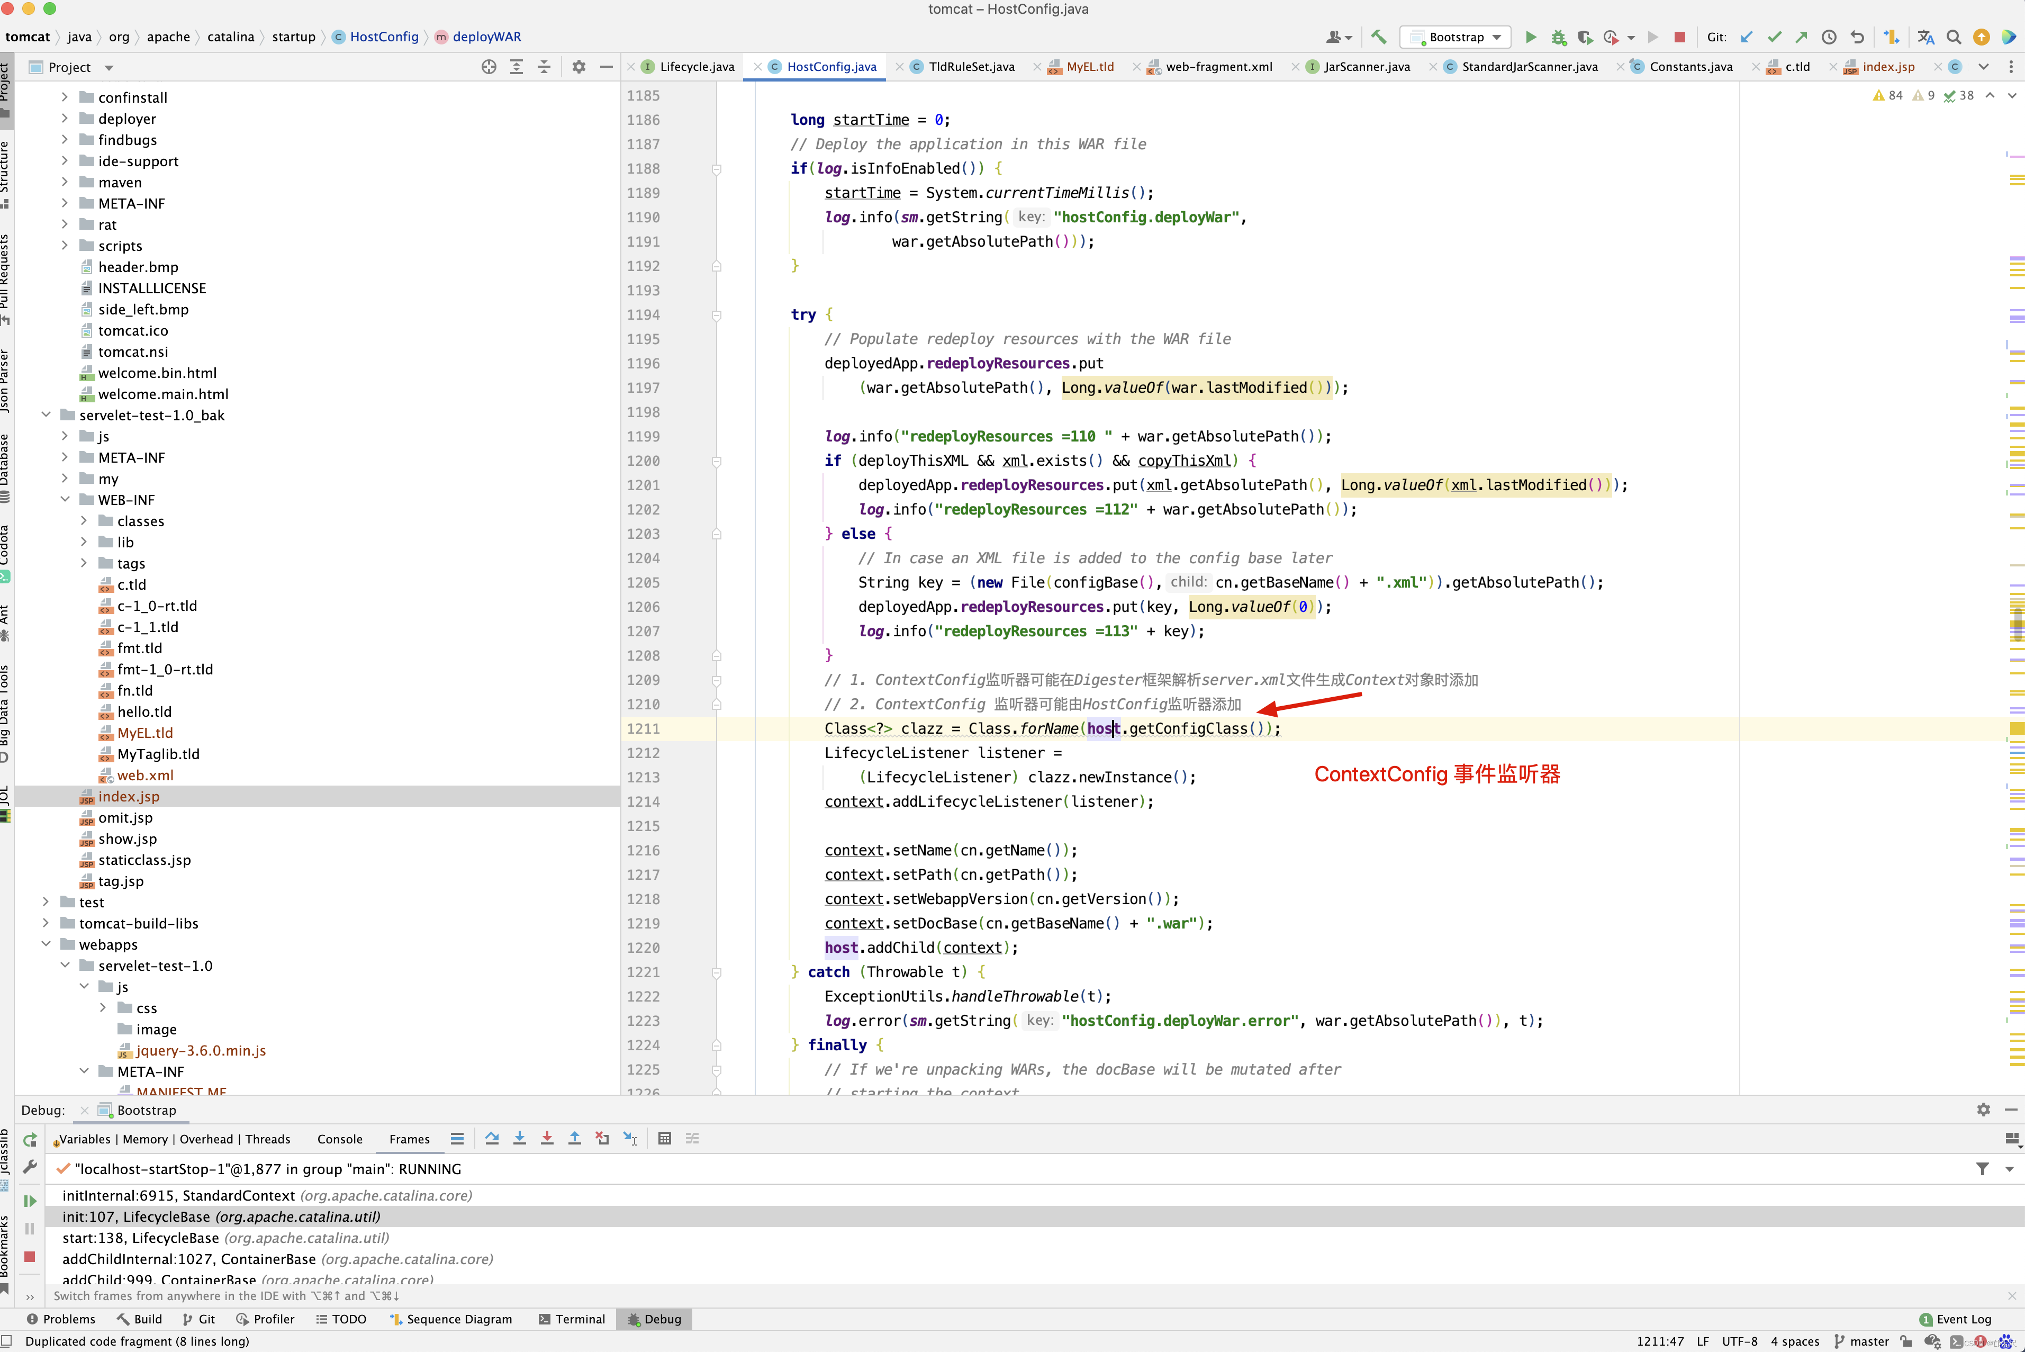Image resolution: width=2025 pixels, height=1352 pixels.
Task: Open Git history clock icon
Action: point(1829,37)
